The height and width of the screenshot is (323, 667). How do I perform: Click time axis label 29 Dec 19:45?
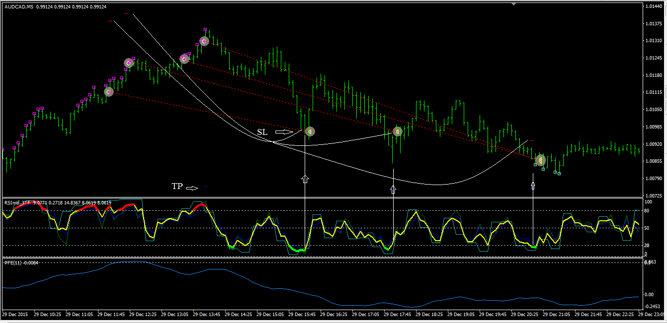(493, 315)
